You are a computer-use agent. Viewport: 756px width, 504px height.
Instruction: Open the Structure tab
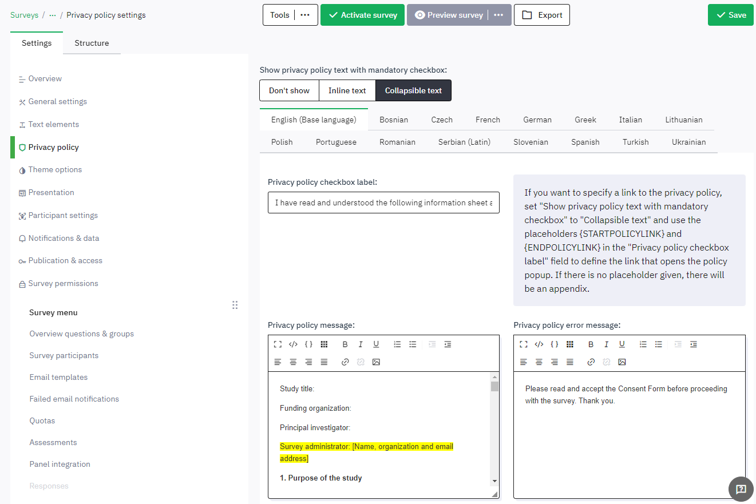coord(92,43)
